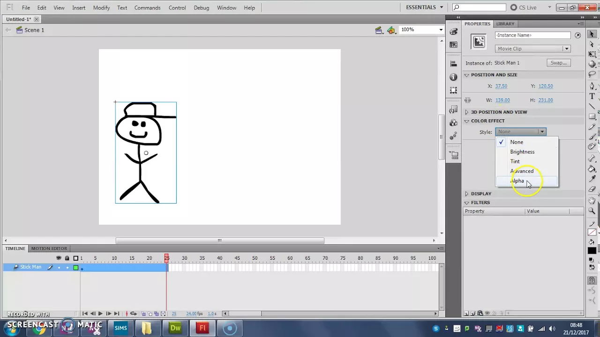Open the Components panel icon
600x337 pixels.
coord(453,123)
